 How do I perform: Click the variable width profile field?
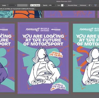tap(22, 5)
